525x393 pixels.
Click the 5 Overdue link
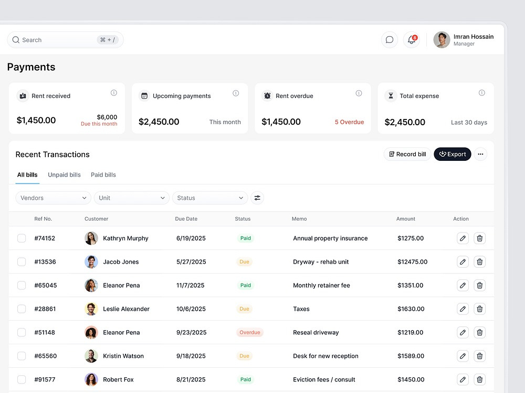[349, 122]
